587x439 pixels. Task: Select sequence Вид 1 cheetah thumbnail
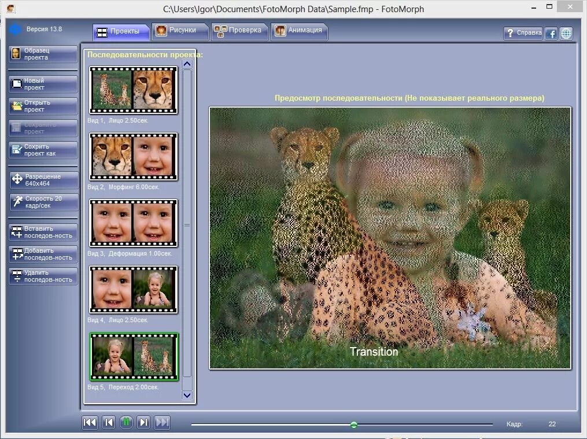[x=133, y=90]
